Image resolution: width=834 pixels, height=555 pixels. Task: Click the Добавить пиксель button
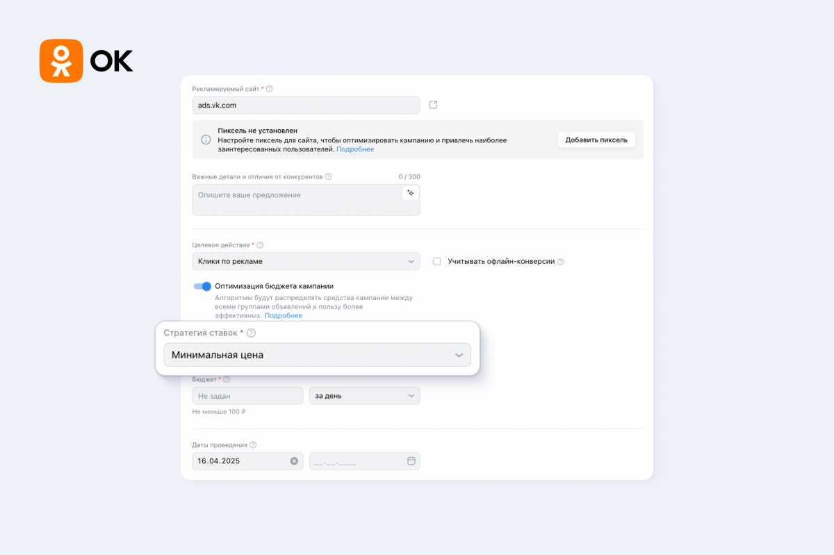point(596,140)
